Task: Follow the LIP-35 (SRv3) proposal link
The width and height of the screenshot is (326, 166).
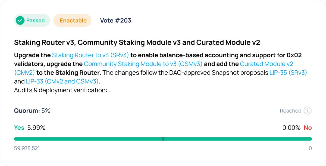Action: point(288,73)
